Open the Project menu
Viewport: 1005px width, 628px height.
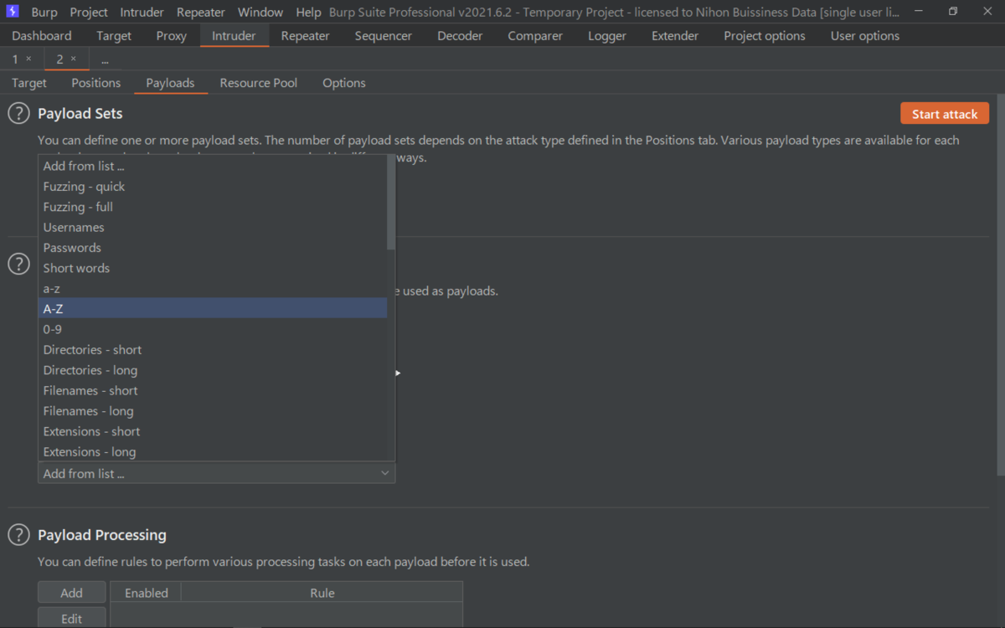(89, 13)
